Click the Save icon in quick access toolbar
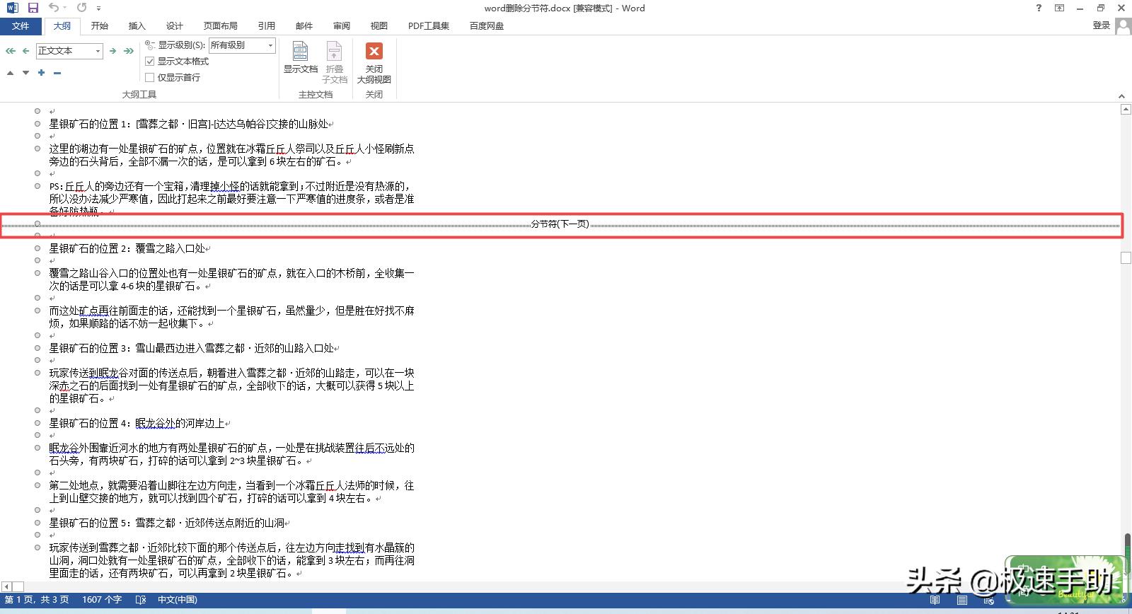1132x614 pixels. pyautogui.click(x=33, y=8)
